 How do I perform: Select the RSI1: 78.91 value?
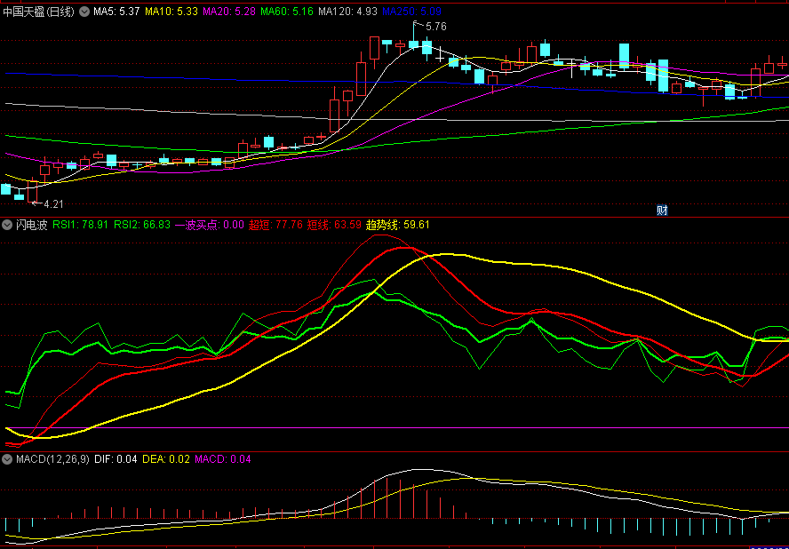point(81,225)
